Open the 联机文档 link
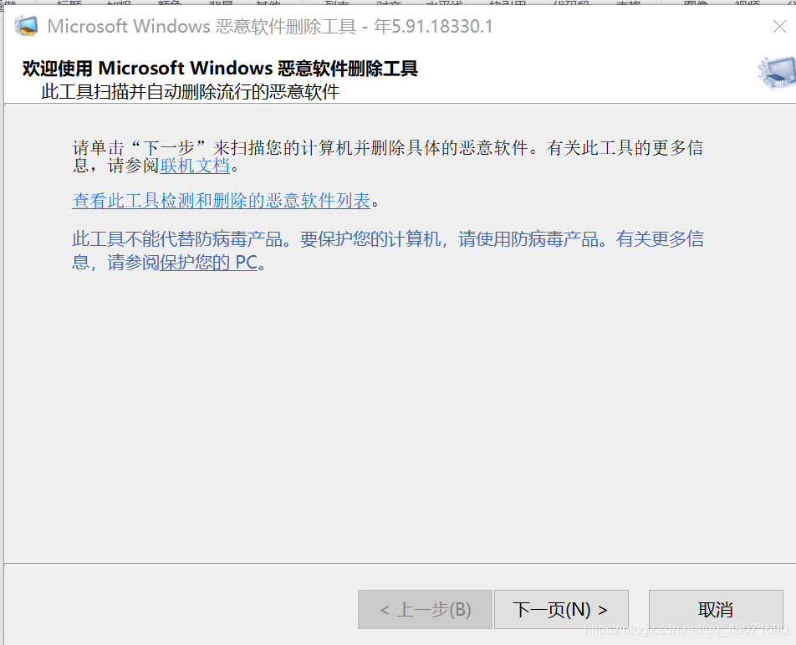The image size is (796, 645). [x=195, y=166]
